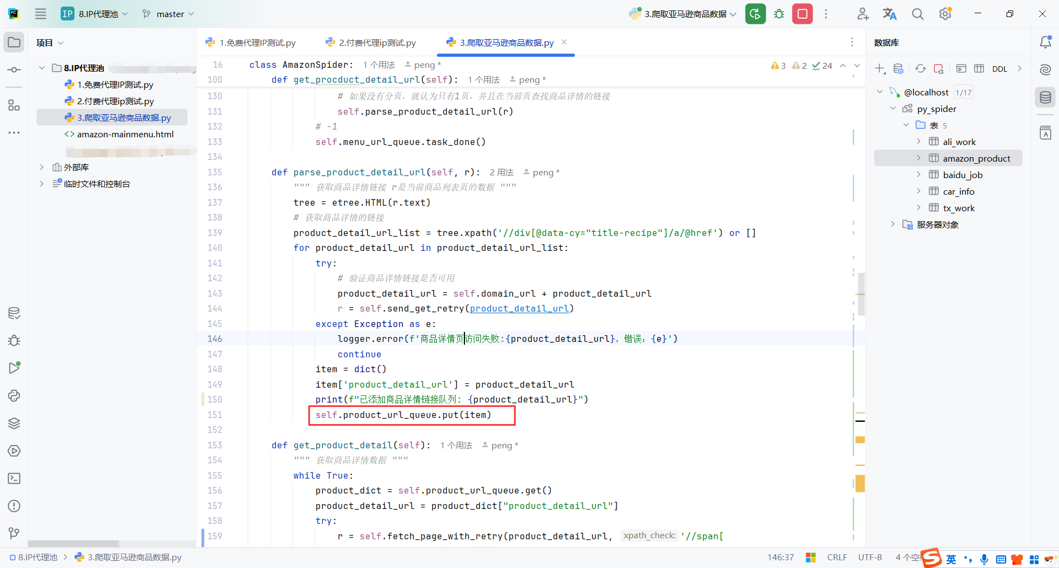
Task: Open the Run tool window
Action: [x=14, y=368]
